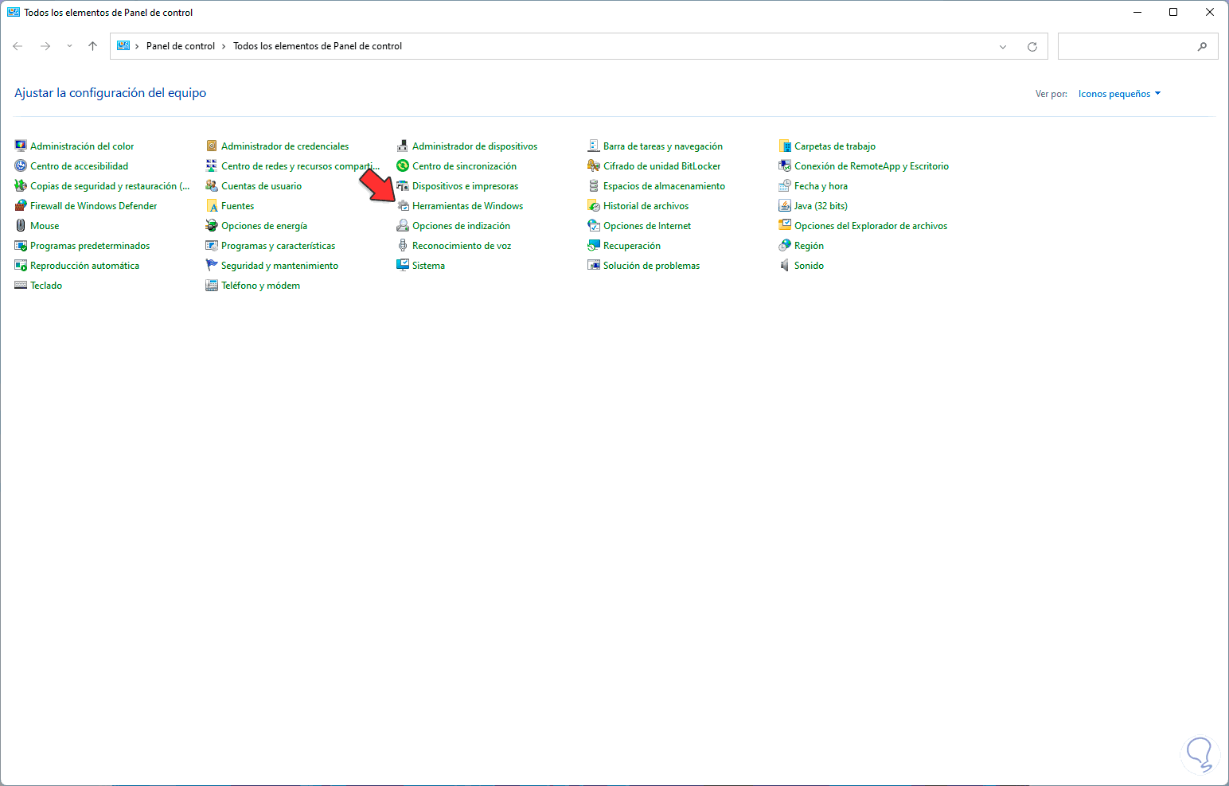Click the title bar Control Panel icon
The image size is (1229, 786).
click(14, 12)
